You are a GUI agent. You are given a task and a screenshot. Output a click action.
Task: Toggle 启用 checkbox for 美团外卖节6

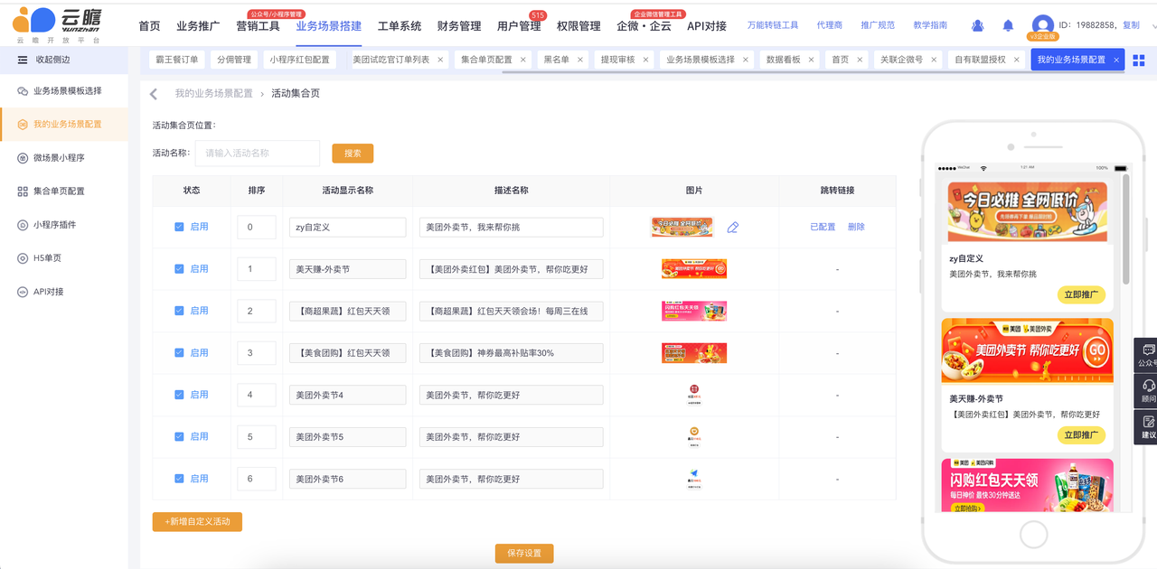[179, 479]
